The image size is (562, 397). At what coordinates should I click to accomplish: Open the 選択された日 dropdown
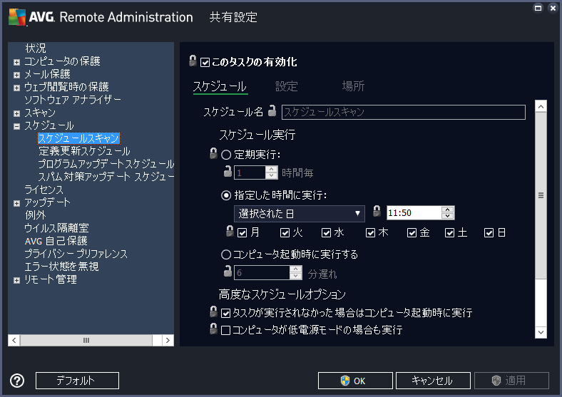(300, 214)
